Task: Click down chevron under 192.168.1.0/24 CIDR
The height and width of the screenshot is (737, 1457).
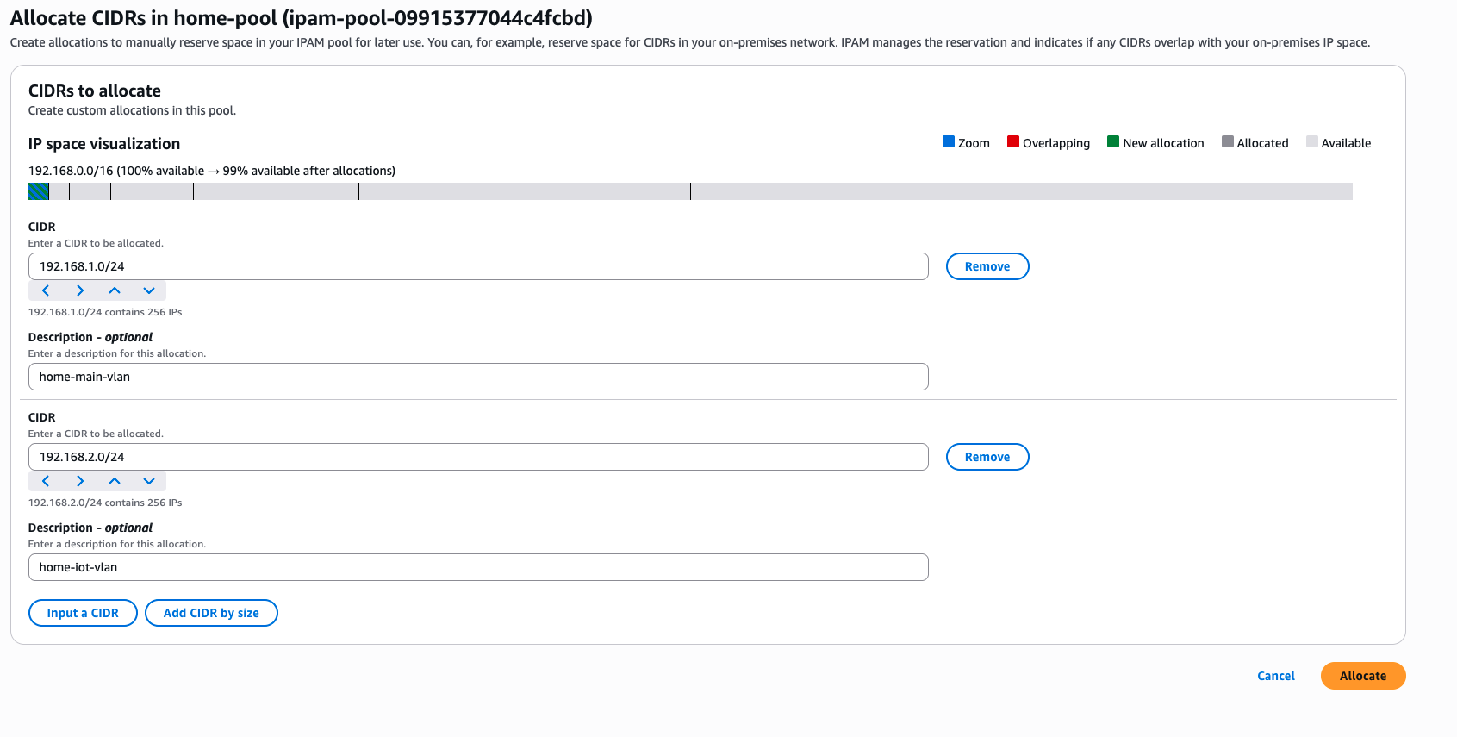Action: pos(149,290)
